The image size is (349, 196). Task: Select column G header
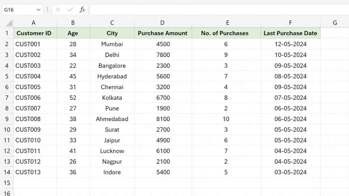pos(335,23)
